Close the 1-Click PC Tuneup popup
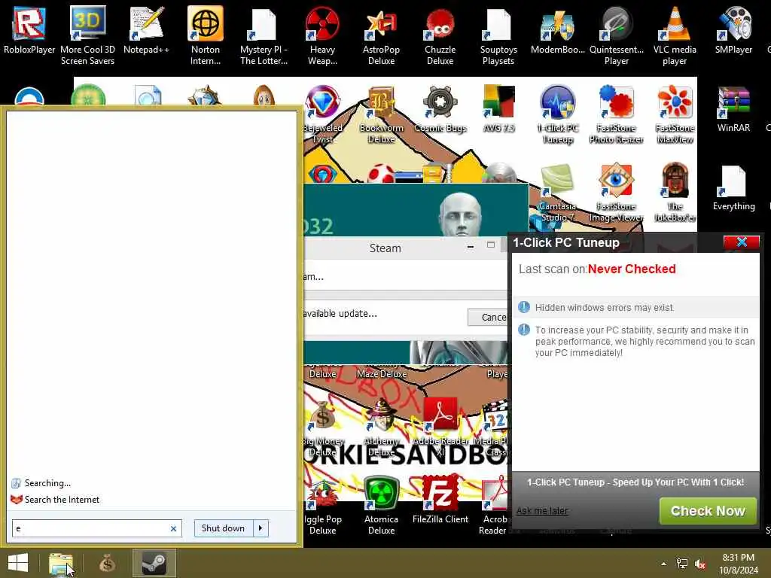The image size is (771, 578). pos(741,242)
